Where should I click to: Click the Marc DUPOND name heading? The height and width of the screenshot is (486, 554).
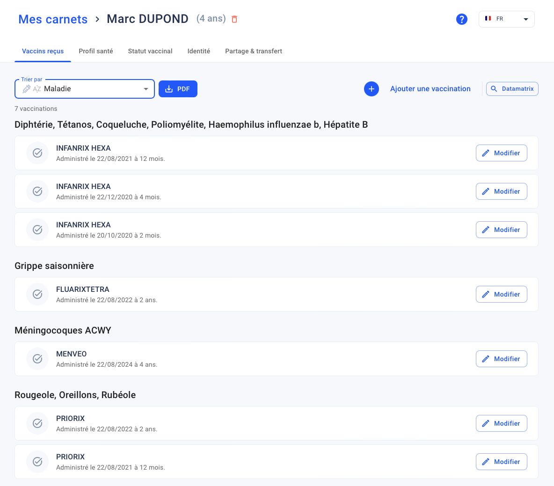[148, 19]
